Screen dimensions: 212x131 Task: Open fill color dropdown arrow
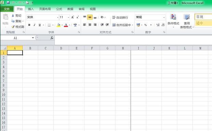point(62,25)
